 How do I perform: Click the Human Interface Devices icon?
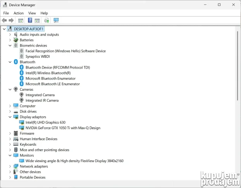click(x=15, y=139)
